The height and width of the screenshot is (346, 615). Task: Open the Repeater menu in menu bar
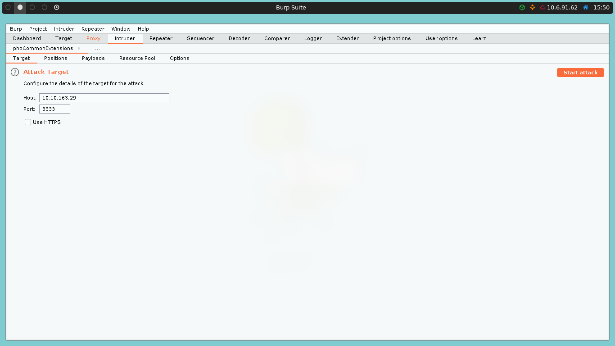(x=93, y=29)
